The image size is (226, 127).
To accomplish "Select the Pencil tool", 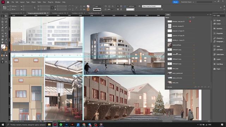I will pyautogui.click(x=6, y=28).
